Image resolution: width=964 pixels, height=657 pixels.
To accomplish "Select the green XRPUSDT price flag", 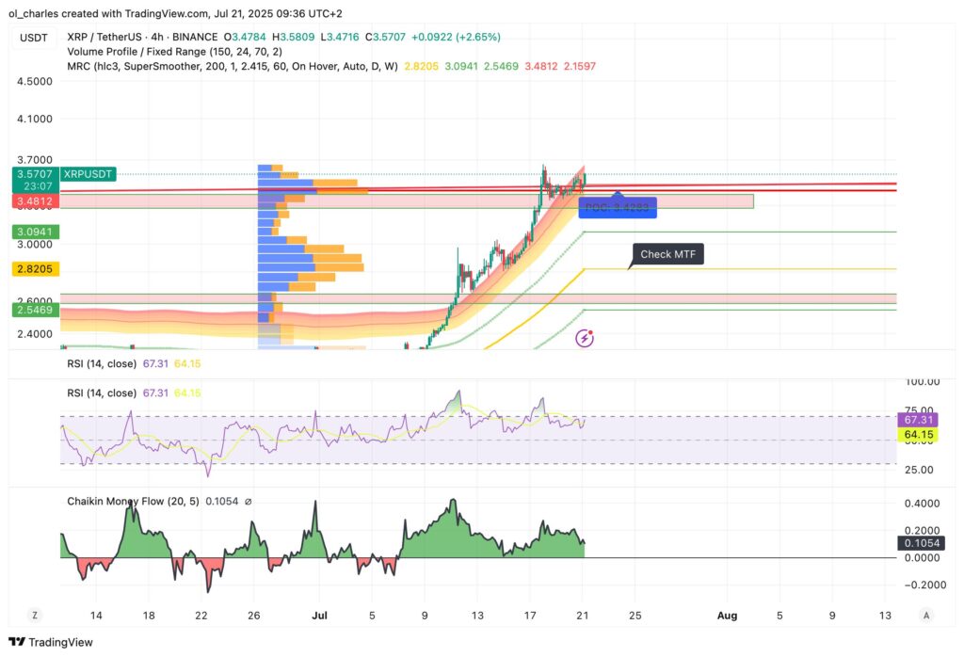I will (89, 174).
